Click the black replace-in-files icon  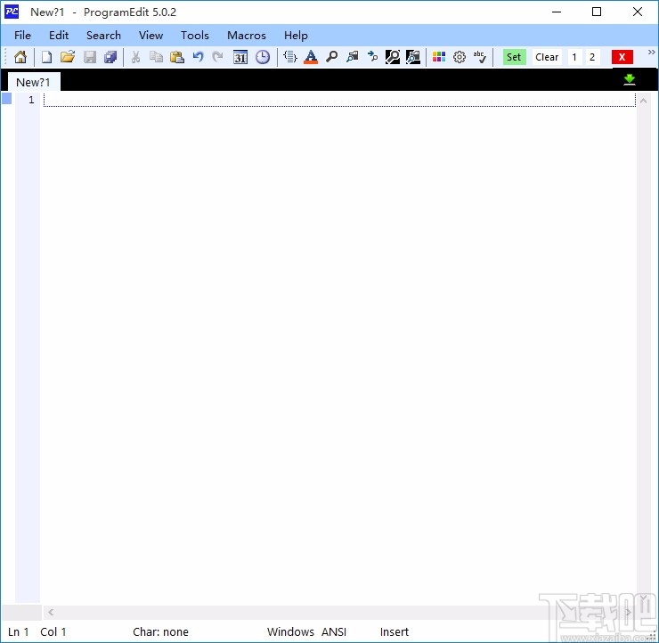coord(413,57)
